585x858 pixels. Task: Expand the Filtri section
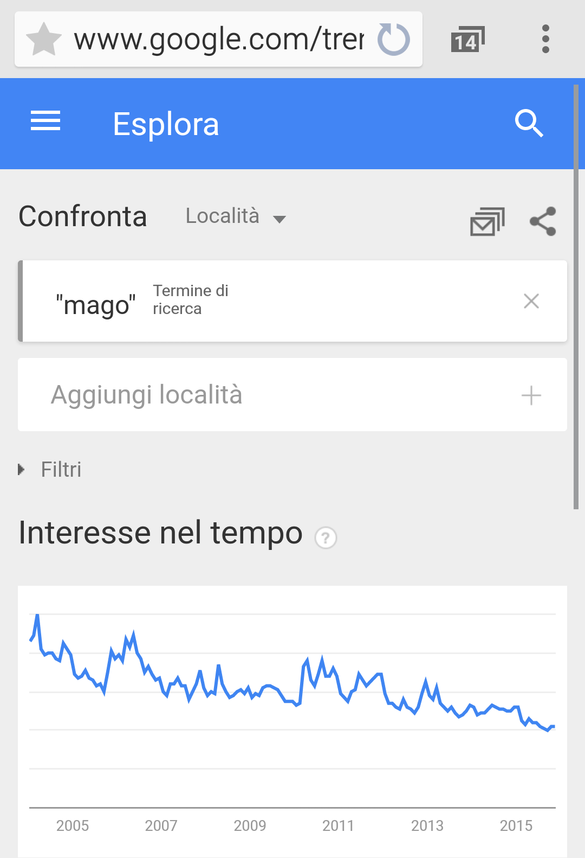(50, 469)
